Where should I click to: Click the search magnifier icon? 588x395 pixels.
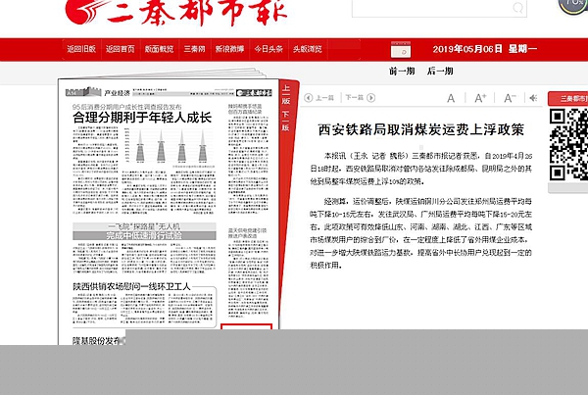[517, 8]
